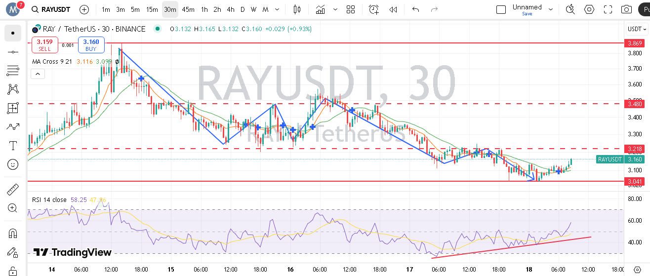This screenshot has height=276, width=650.
Task: Select the 3.869 red price label
Action: (x=635, y=43)
